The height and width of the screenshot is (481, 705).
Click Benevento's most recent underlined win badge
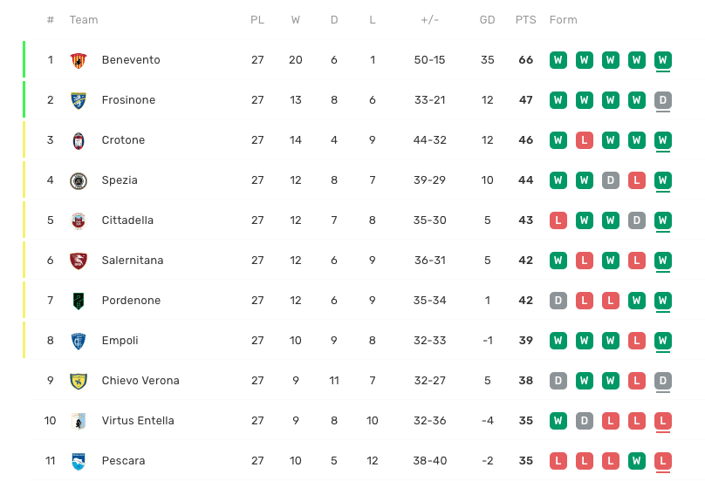tap(663, 60)
